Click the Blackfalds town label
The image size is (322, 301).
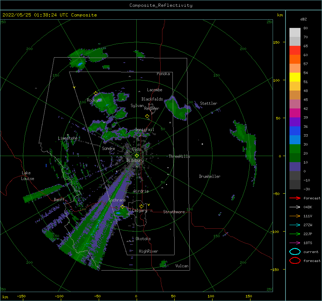[152, 99]
